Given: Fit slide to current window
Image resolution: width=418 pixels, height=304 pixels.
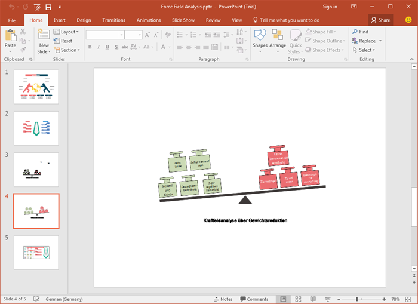Looking at the screenshot, I should [x=411, y=299].
